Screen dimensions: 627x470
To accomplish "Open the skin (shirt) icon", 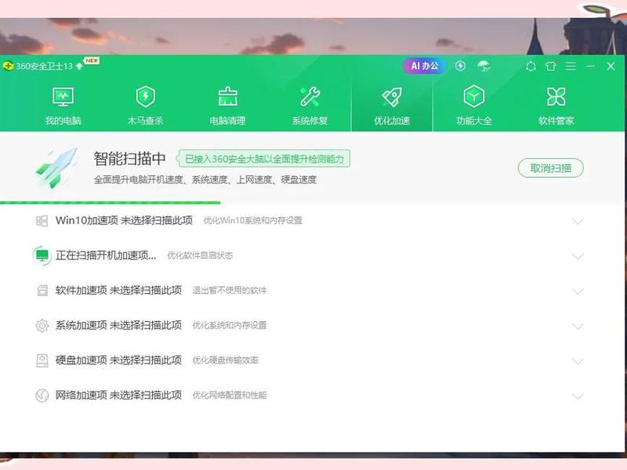I will (551, 67).
